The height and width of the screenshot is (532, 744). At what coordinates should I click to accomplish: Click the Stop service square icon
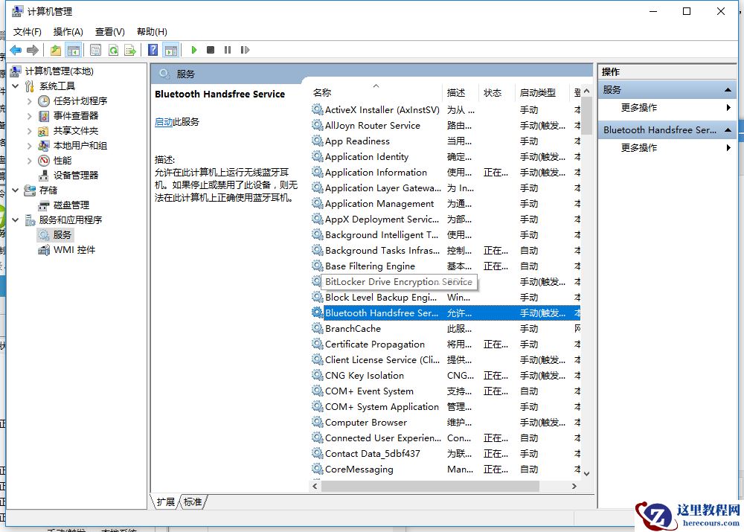pos(211,50)
